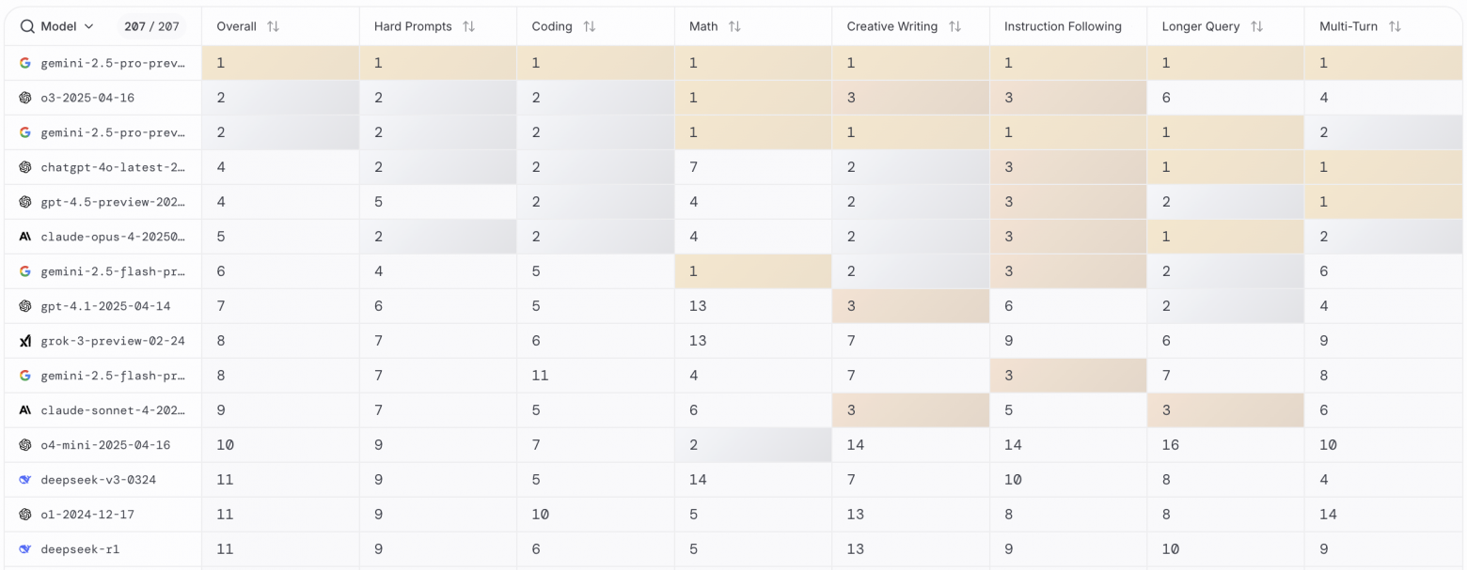Click the model search magnifier icon
The width and height of the screenshot is (1467, 570).
[27, 26]
